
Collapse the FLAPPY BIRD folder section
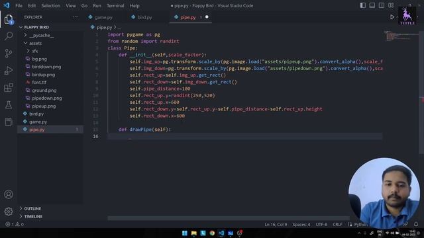[x=36, y=27]
